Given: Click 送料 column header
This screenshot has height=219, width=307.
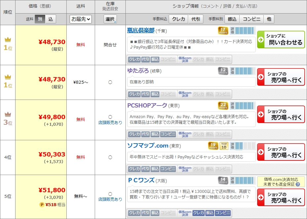Looking at the screenshot, I should 81,6.
